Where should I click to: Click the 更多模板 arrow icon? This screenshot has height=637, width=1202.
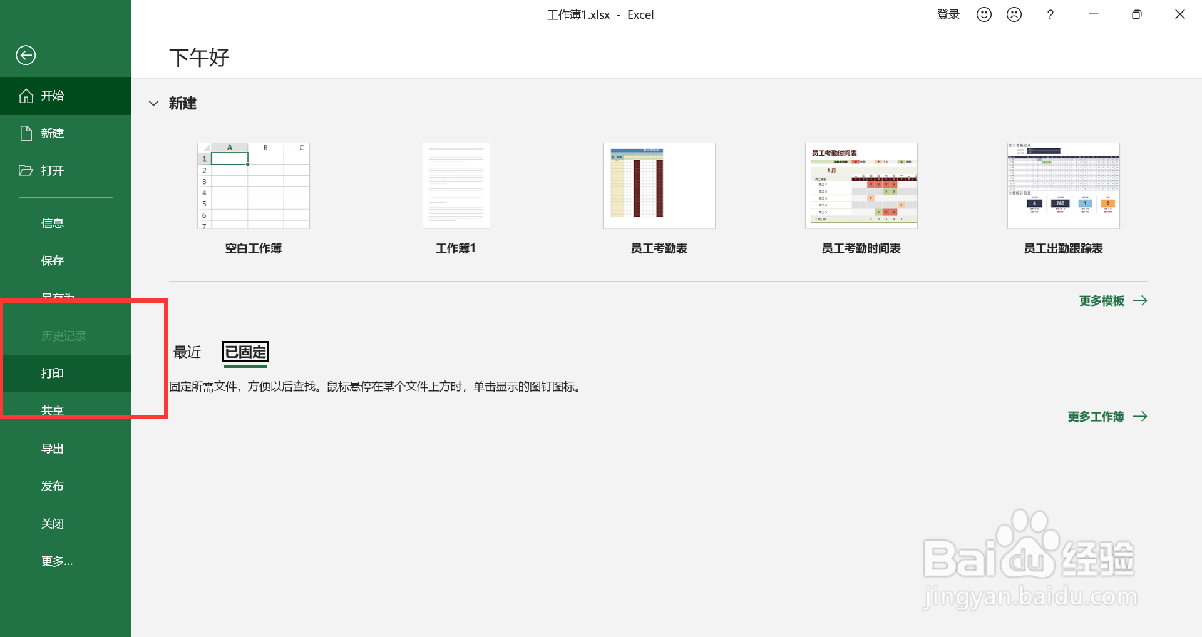click(x=1141, y=300)
